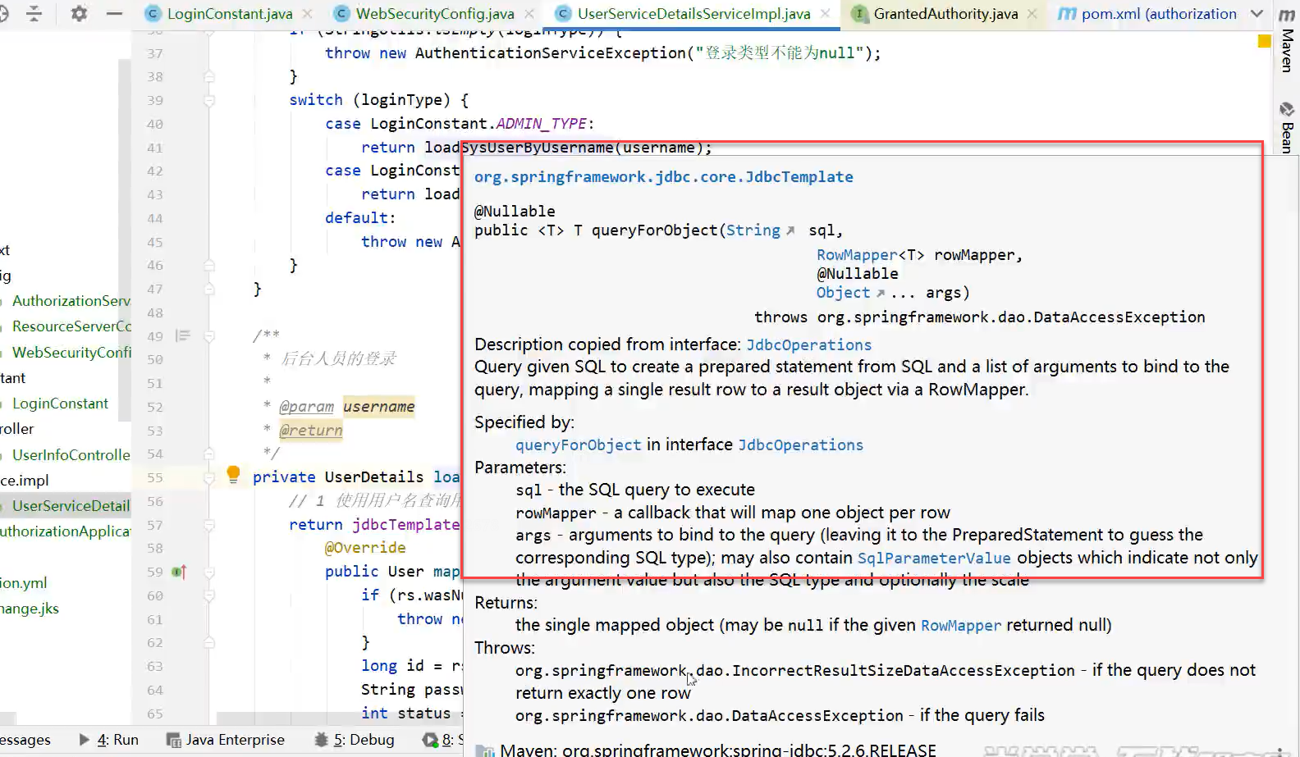Open project panel settings gear
This screenshot has height=757, width=1300.
click(x=79, y=13)
